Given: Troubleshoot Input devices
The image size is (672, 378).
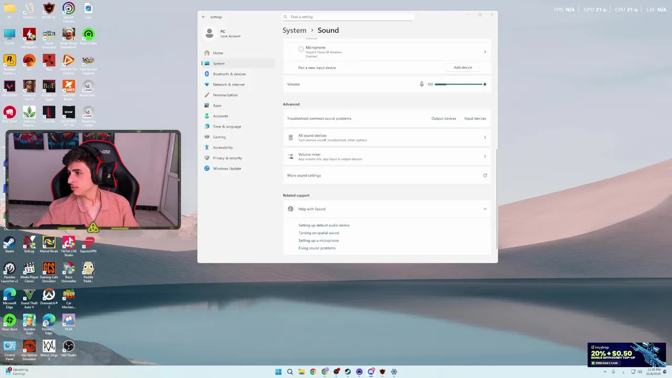Looking at the screenshot, I should coord(475,119).
